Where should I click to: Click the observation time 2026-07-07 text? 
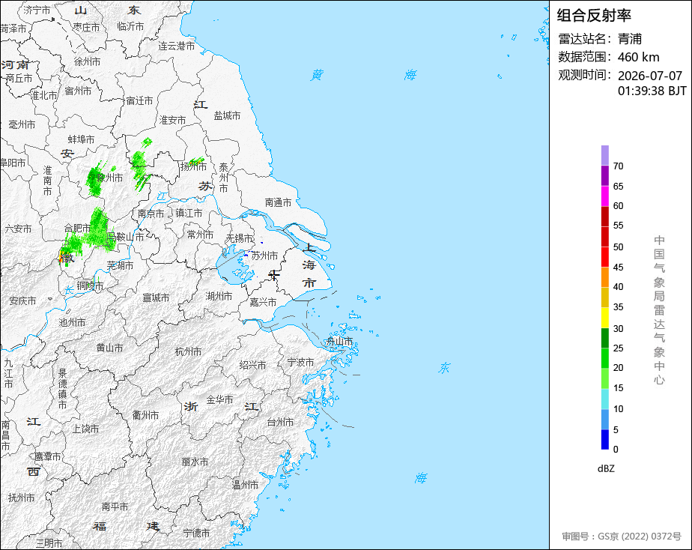click(650, 76)
